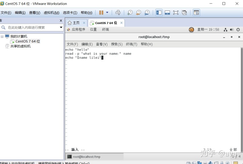This screenshot has height=164, width=243.
Task: Select root@localhost:/tmp in the taskbar
Action: coord(95,157)
